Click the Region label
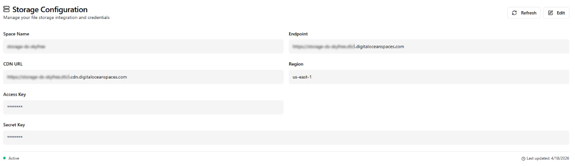This screenshot has width=575, height=166. coord(296,64)
